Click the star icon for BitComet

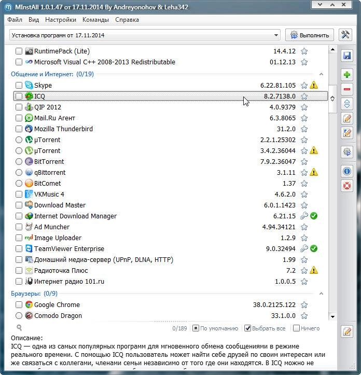click(x=304, y=184)
